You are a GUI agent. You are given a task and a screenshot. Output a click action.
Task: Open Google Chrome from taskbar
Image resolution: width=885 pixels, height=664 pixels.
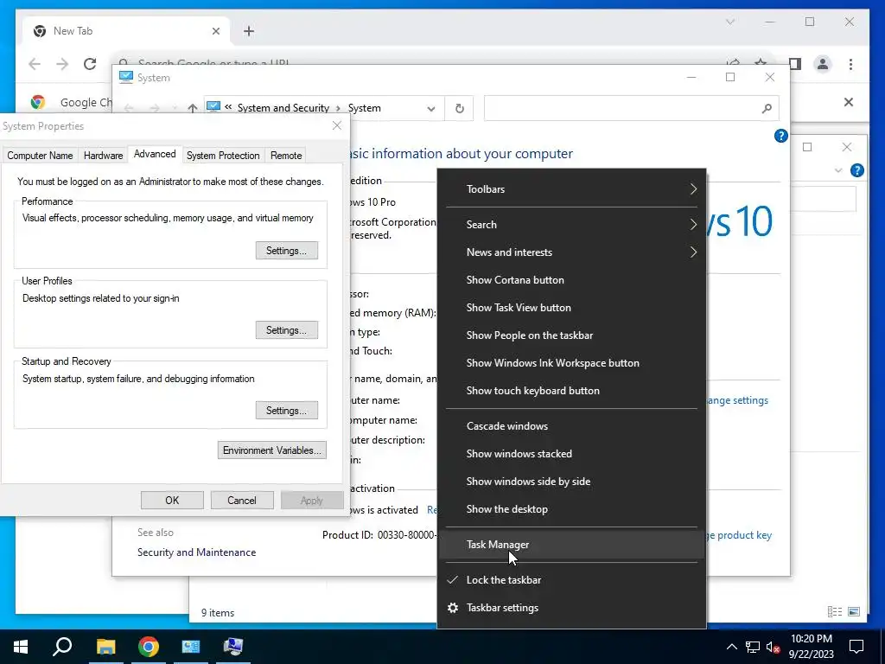pos(149,646)
